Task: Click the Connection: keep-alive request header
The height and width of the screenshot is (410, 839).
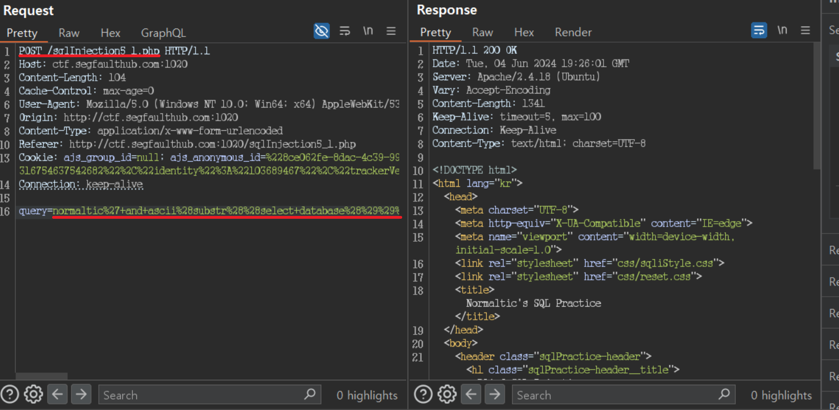Action: click(x=81, y=185)
